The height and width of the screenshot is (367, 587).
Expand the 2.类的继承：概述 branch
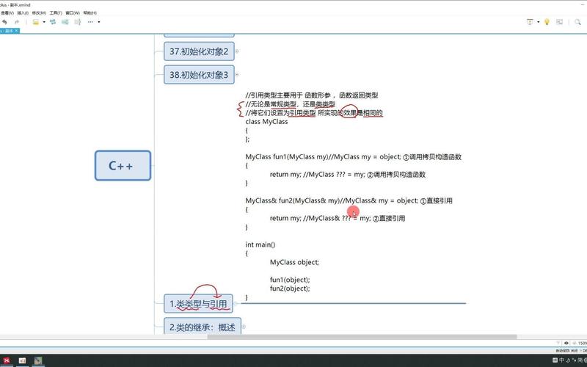click(244, 327)
